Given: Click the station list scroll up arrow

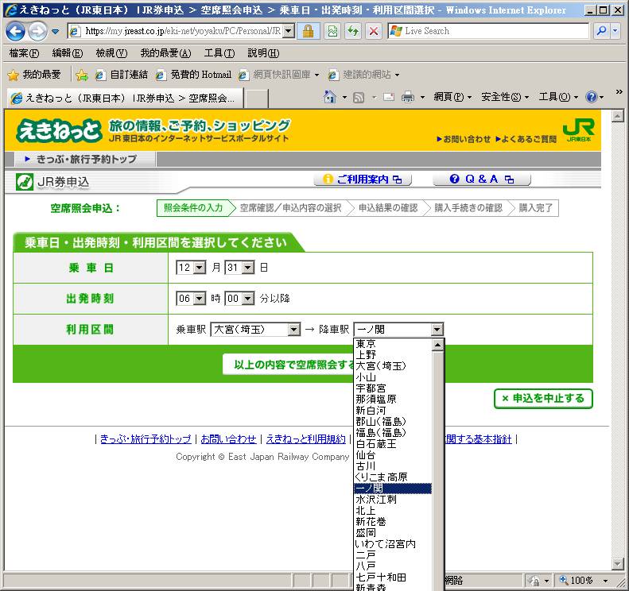Looking at the screenshot, I should (x=437, y=344).
